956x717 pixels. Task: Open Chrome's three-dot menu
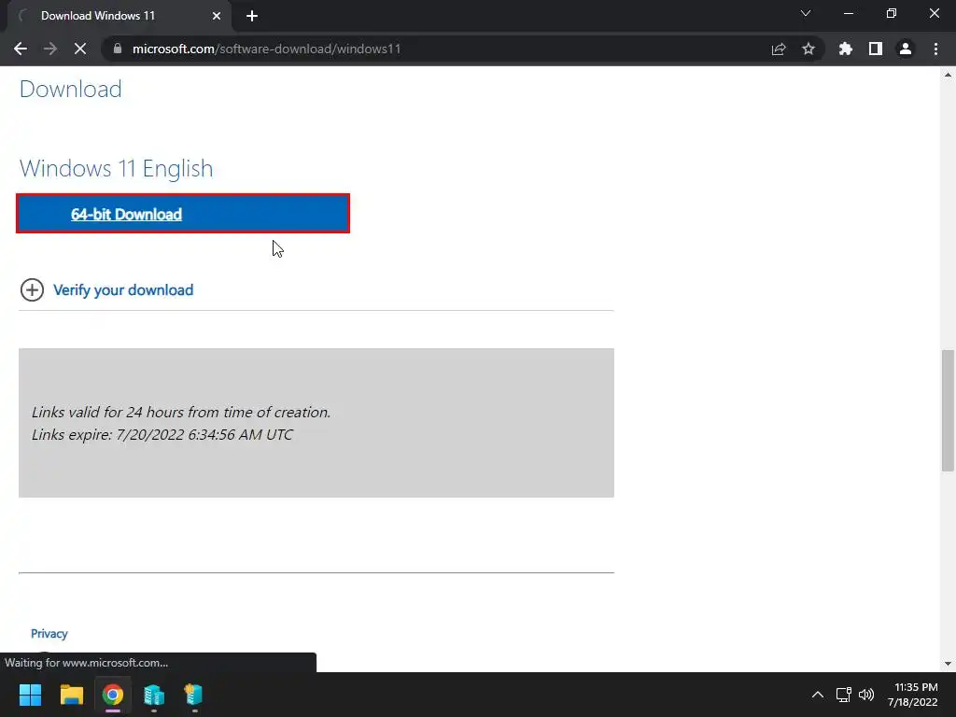[x=935, y=49]
